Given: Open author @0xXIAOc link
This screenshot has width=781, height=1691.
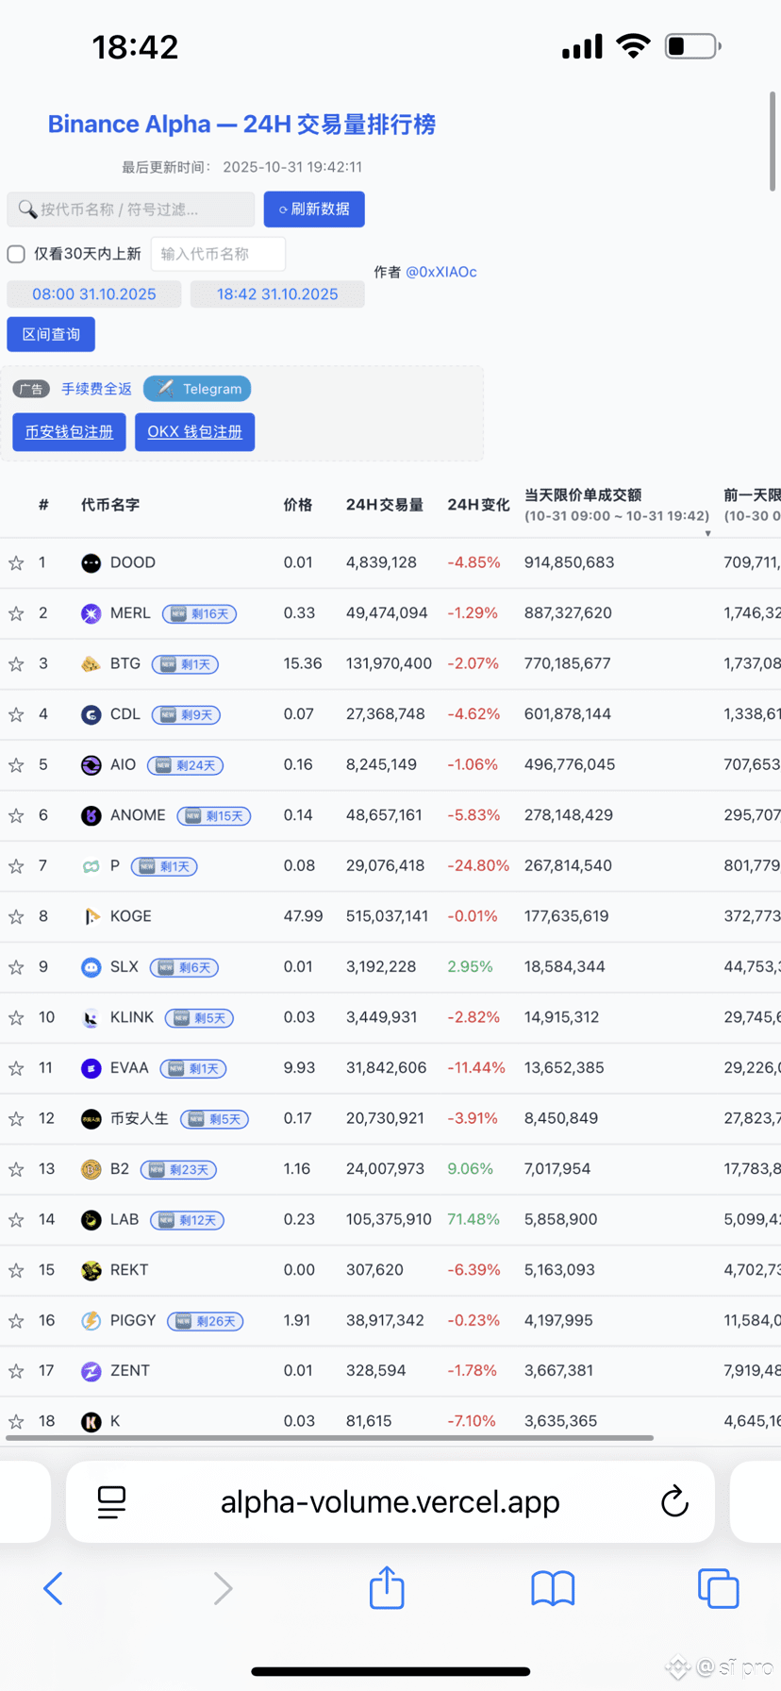Looking at the screenshot, I should tap(441, 272).
